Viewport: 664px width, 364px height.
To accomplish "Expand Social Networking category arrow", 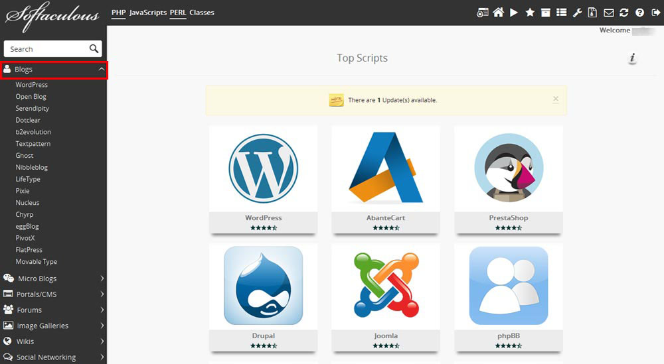I will pyautogui.click(x=102, y=357).
